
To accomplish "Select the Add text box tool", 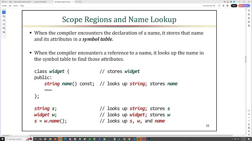I will click(x=4, y=28).
